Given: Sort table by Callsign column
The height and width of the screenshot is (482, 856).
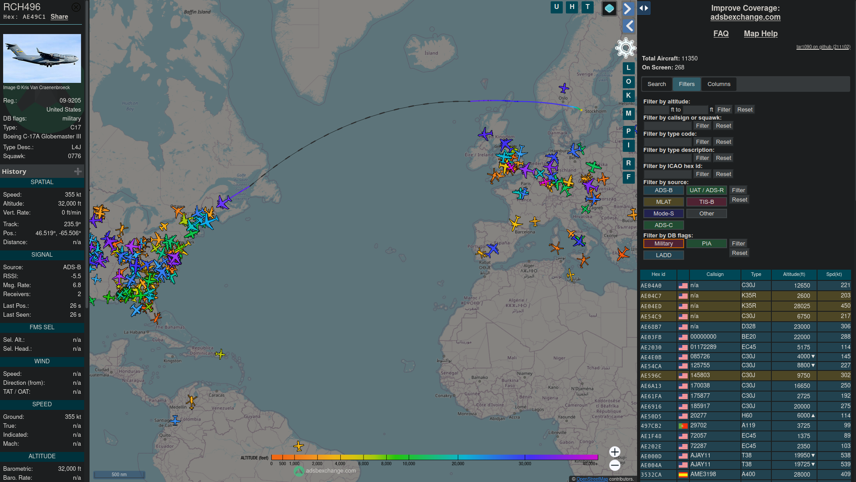Looking at the screenshot, I should [715, 275].
